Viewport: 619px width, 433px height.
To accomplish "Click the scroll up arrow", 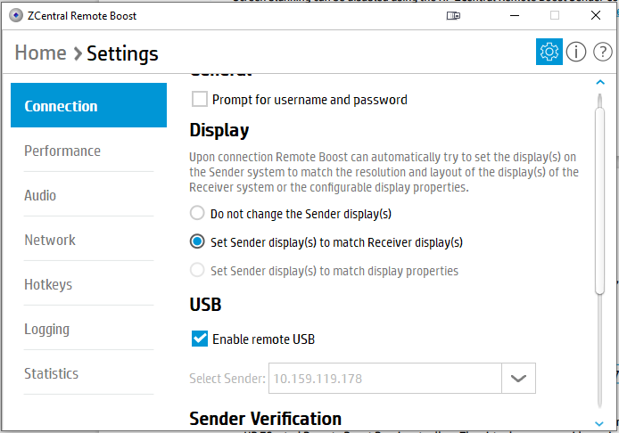I will click(600, 82).
